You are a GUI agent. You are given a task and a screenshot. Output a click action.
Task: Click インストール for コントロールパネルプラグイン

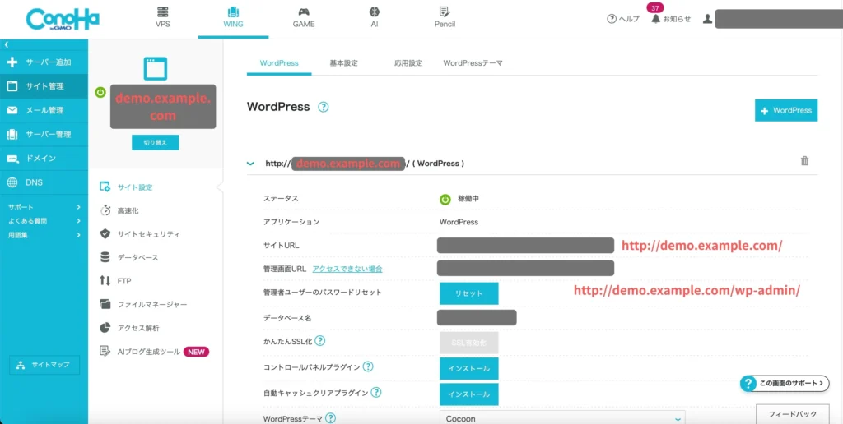(x=468, y=369)
